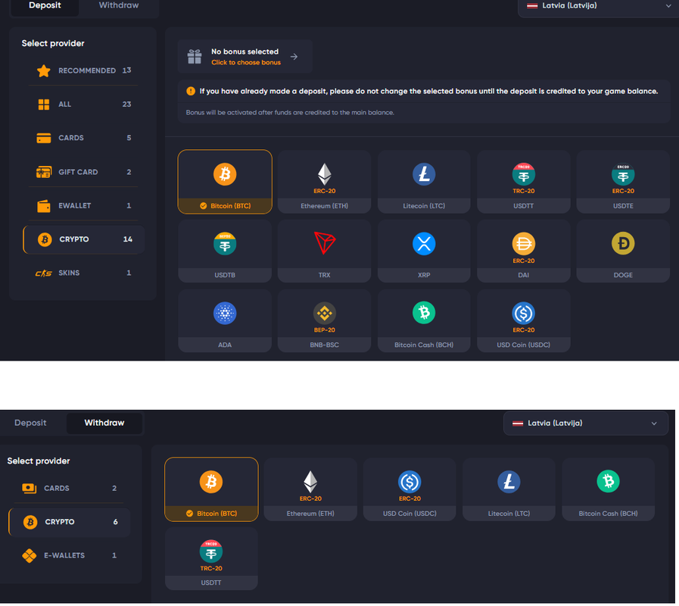Select Withdraw tab in bottom panel
Screen dimensions: 679x606
104,423
